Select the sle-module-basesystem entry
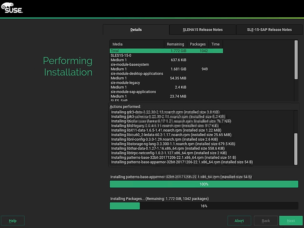 click(x=130, y=65)
